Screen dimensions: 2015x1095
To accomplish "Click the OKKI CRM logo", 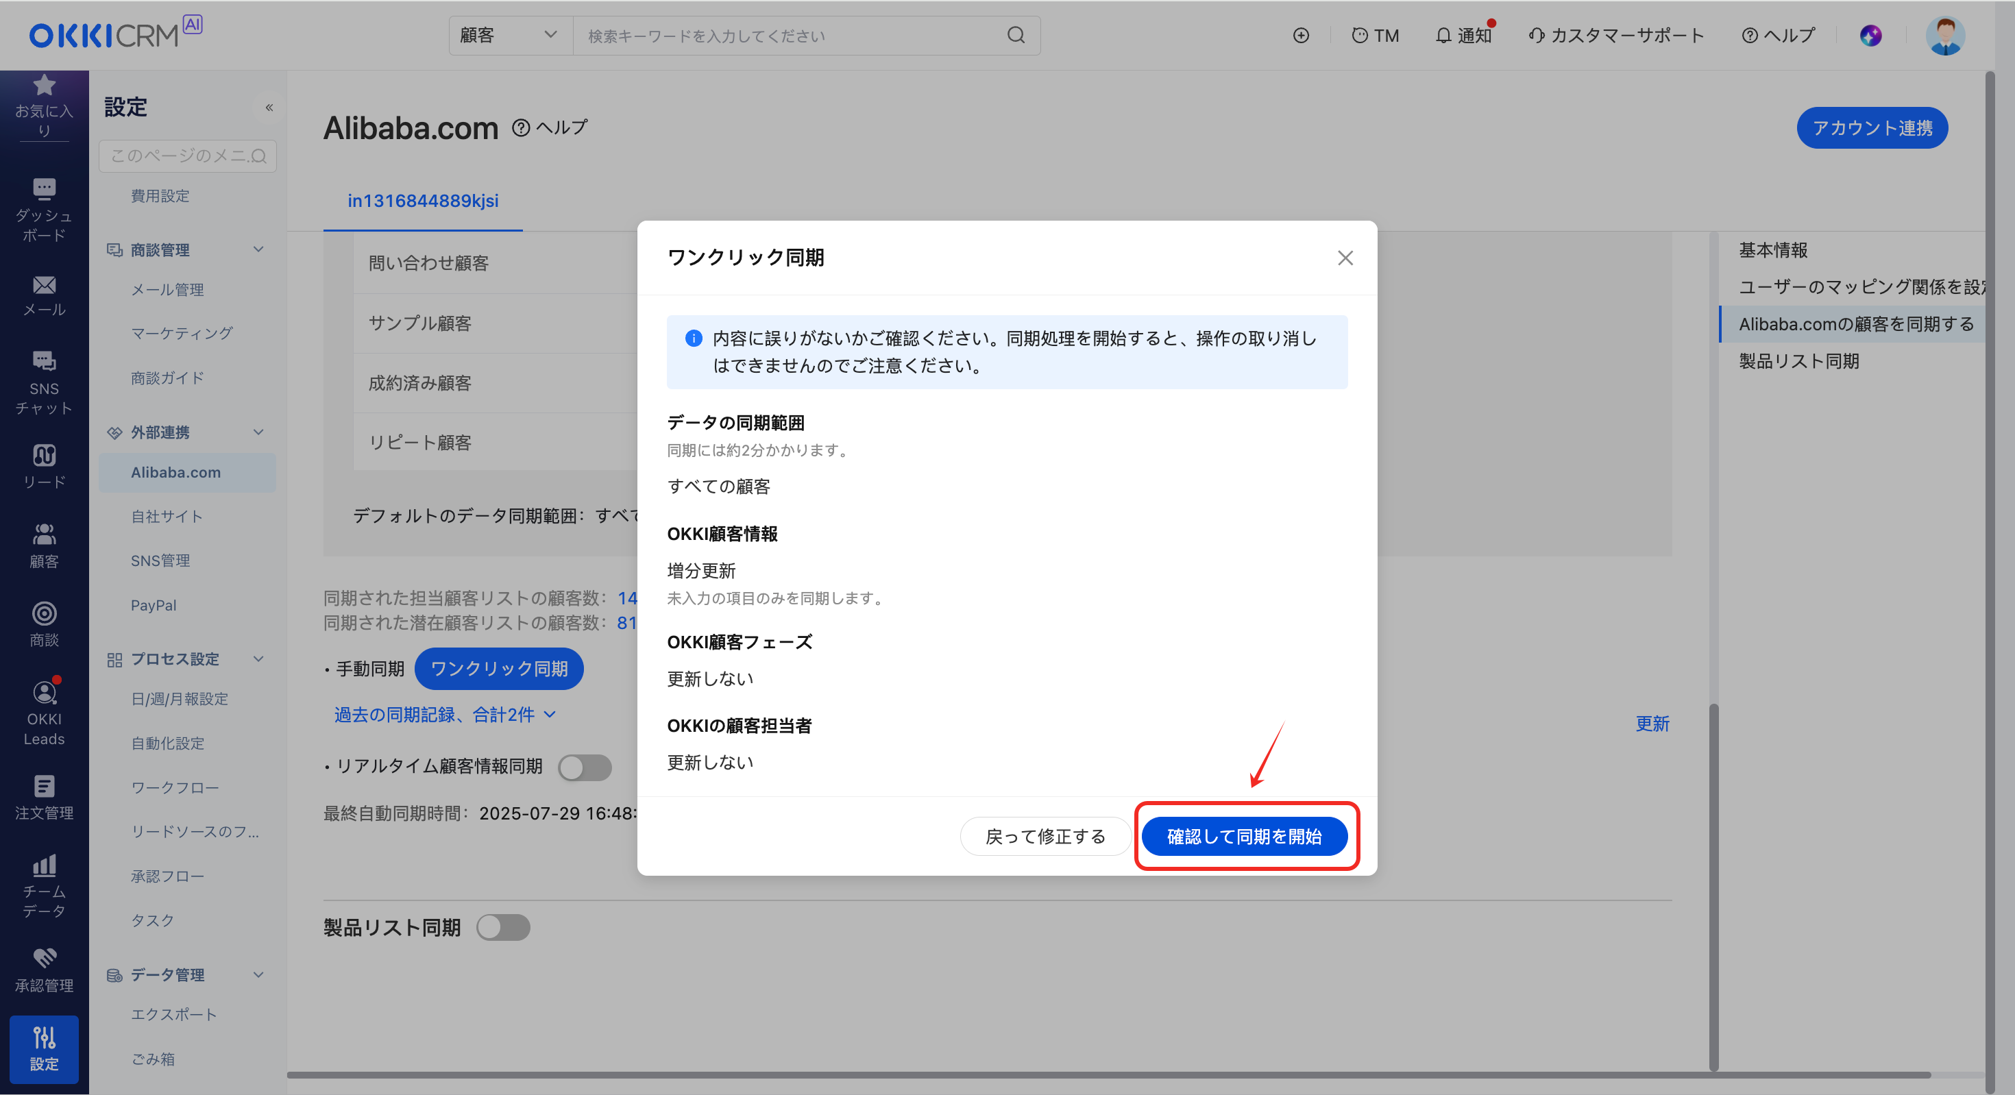I will pyautogui.click(x=115, y=34).
